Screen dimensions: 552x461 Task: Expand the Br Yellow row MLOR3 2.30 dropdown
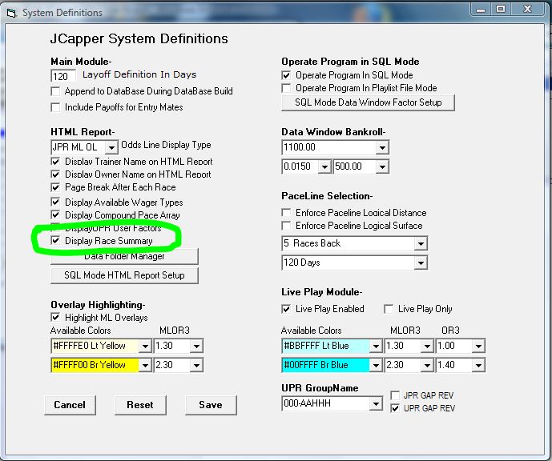(196, 365)
